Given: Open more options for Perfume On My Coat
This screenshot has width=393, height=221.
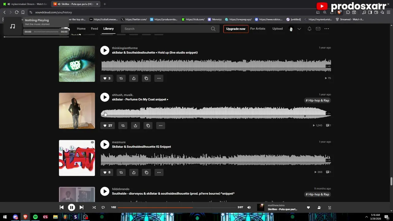Looking at the screenshot, I should (x=161, y=126).
